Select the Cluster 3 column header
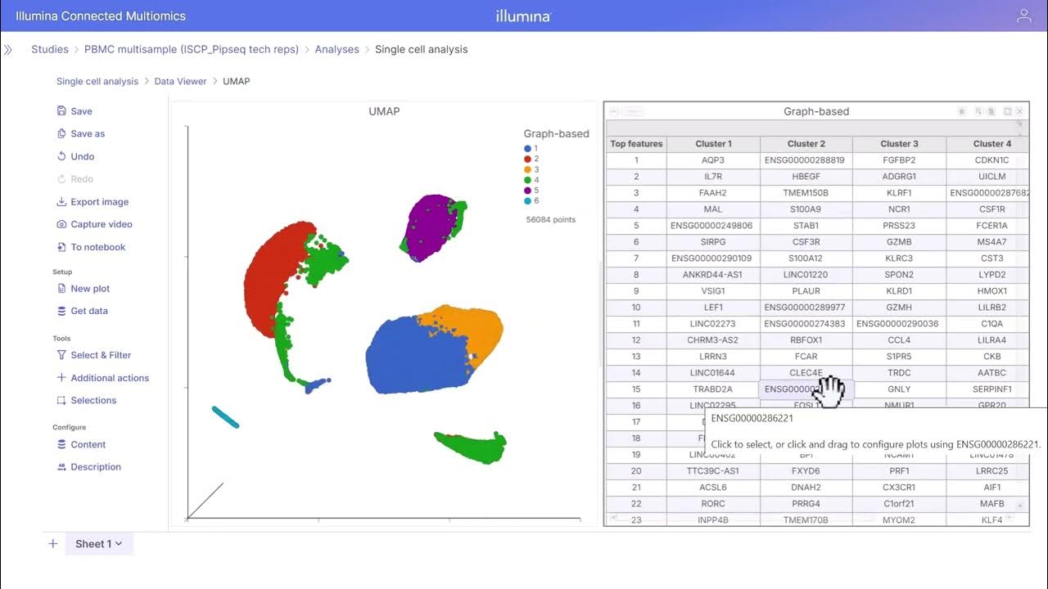This screenshot has width=1048, height=589. click(x=899, y=144)
